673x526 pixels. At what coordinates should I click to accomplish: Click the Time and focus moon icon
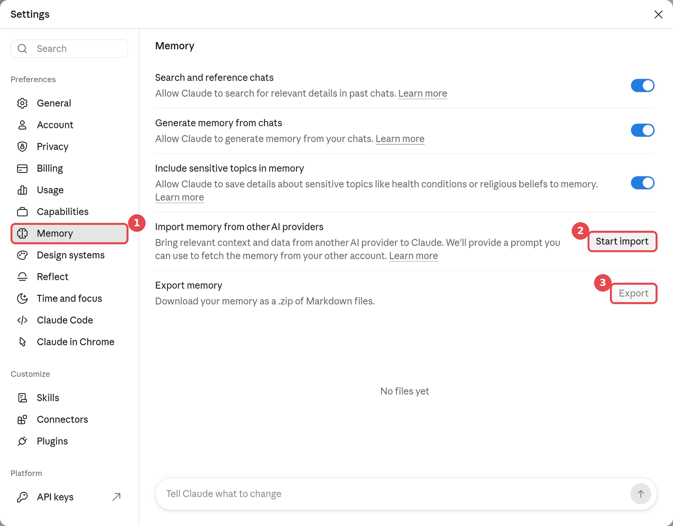[22, 298]
